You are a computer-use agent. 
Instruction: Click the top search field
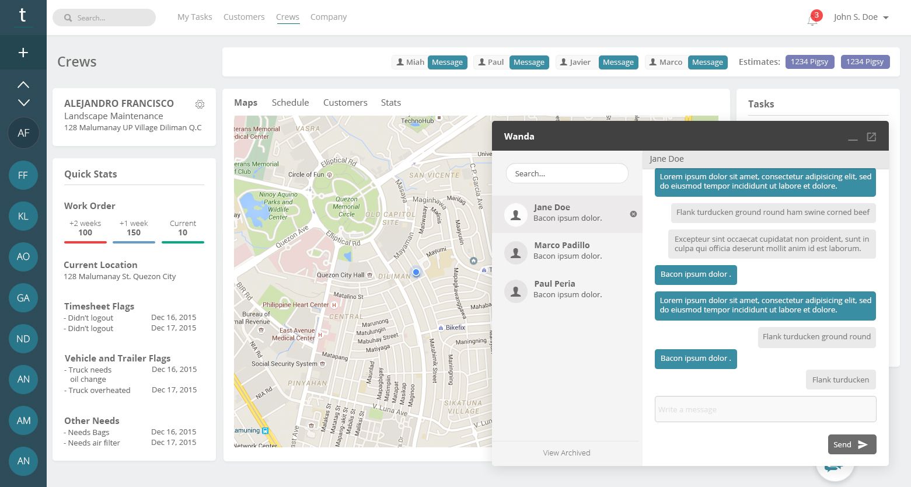point(104,18)
